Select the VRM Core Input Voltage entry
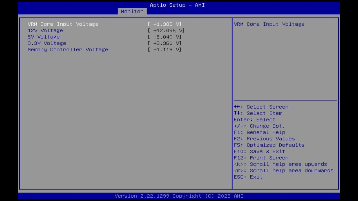 pos(63,24)
